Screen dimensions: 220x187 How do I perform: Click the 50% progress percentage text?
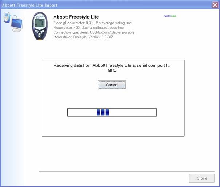[x=112, y=70]
